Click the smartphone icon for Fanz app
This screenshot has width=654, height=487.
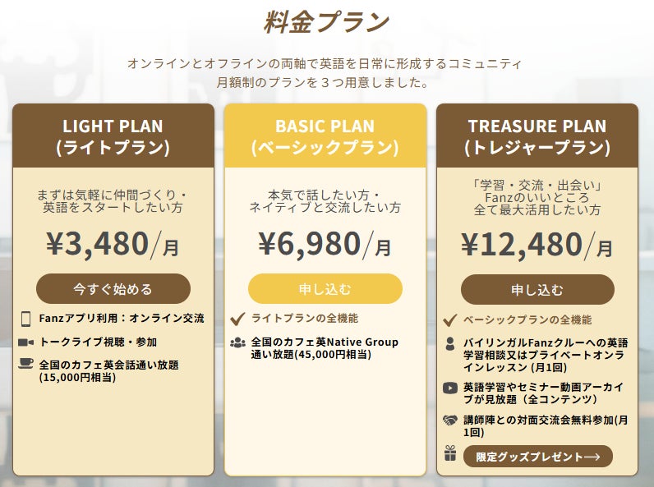(25, 318)
